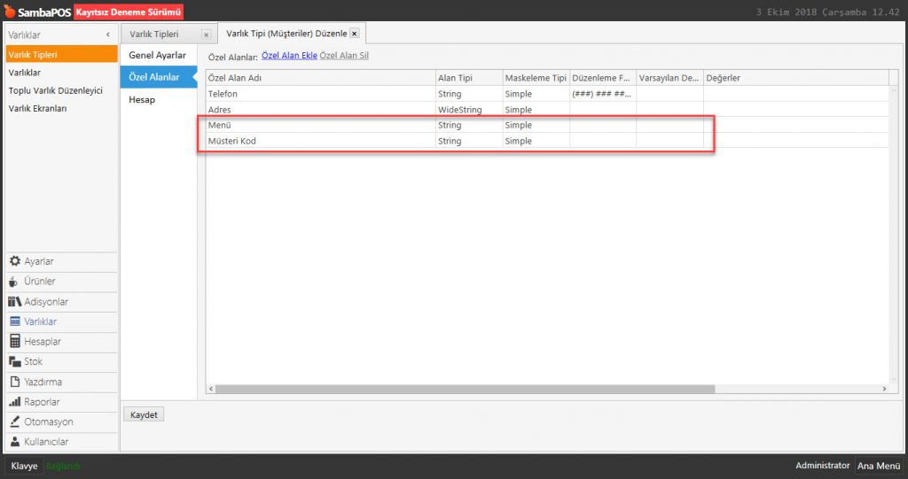This screenshot has height=479, width=908.
Task: Switch to the Hesap section
Action: (142, 100)
